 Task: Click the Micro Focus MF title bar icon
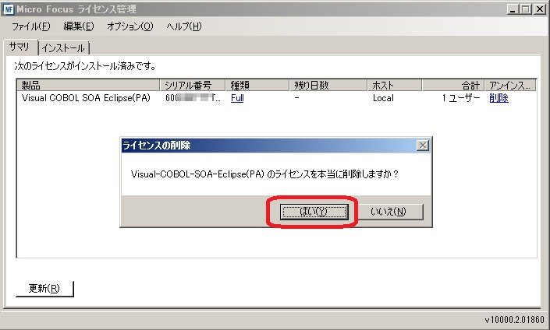(x=9, y=9)
